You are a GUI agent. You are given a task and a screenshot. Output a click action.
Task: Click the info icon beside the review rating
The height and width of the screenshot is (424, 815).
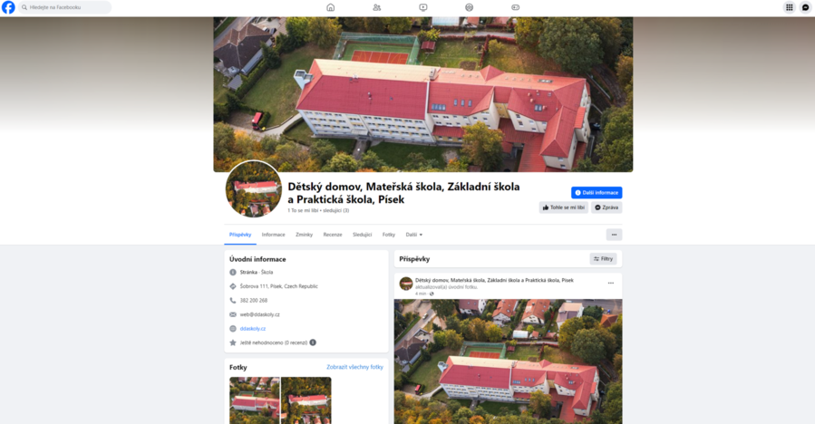point(313,342)
